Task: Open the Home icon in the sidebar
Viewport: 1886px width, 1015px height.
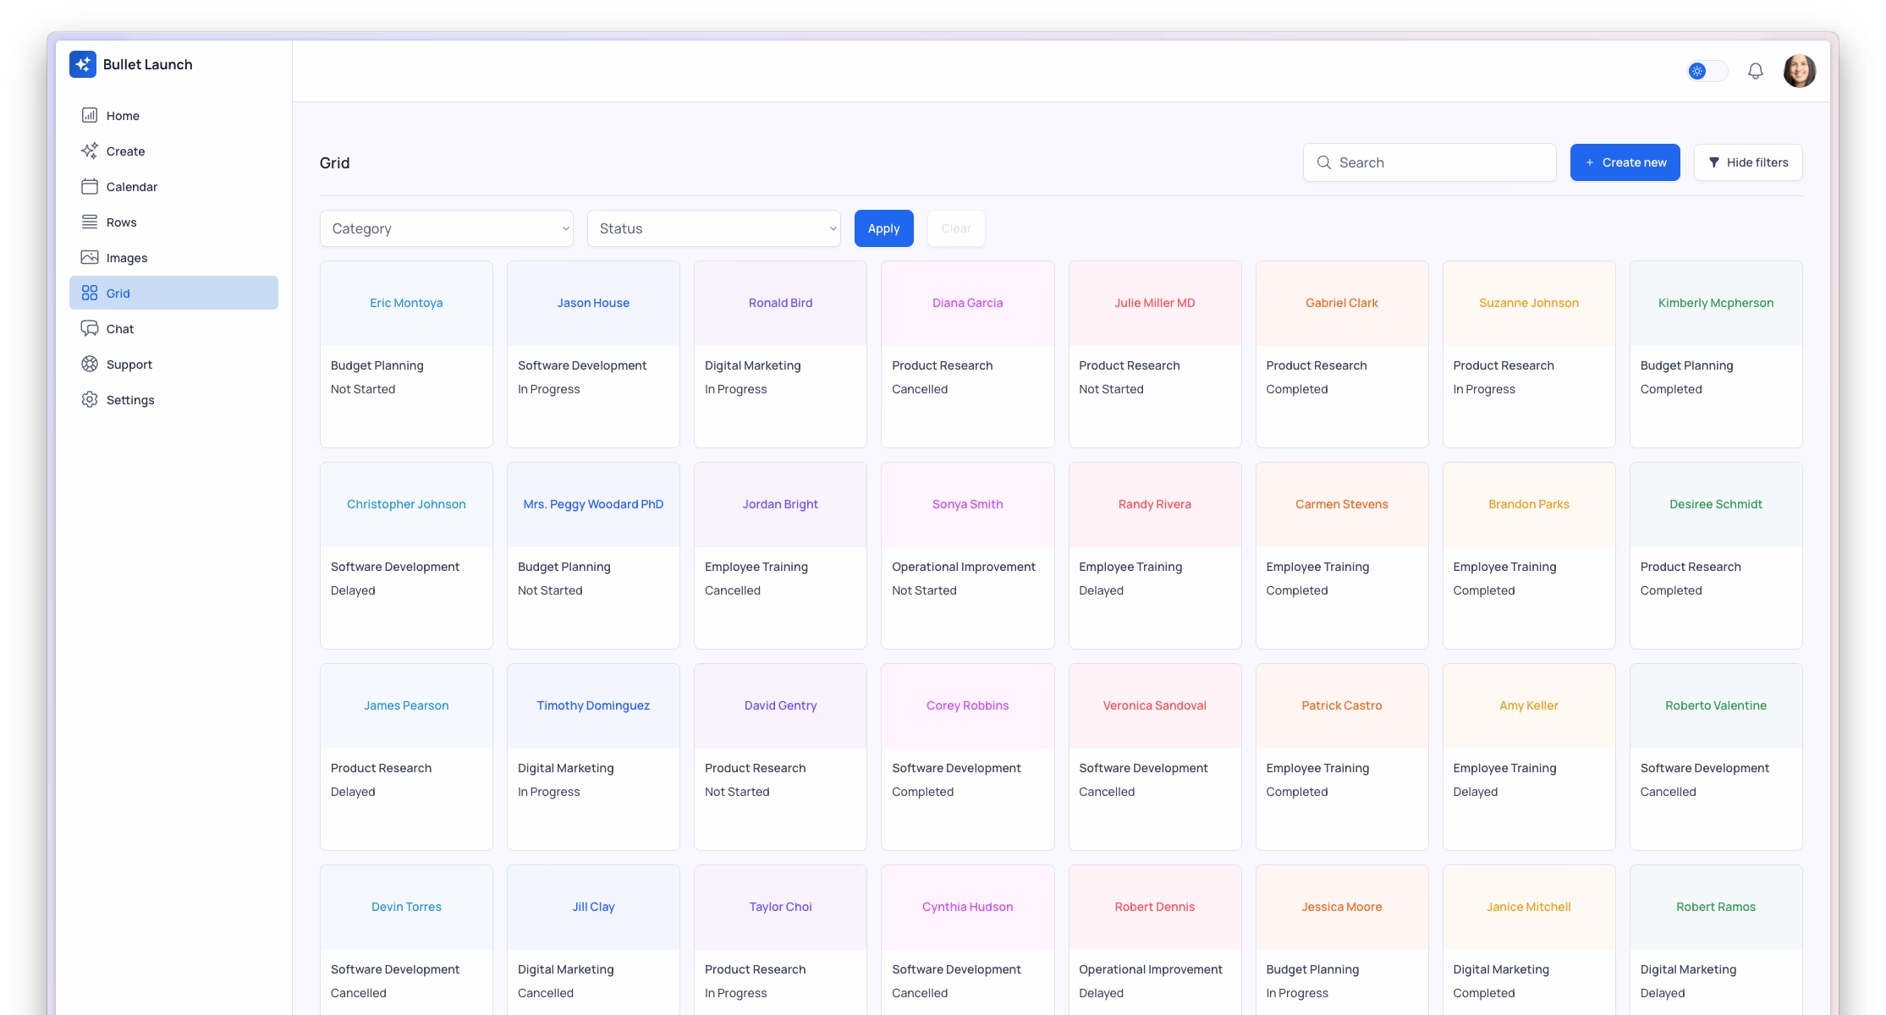Action: coord(91,115)
